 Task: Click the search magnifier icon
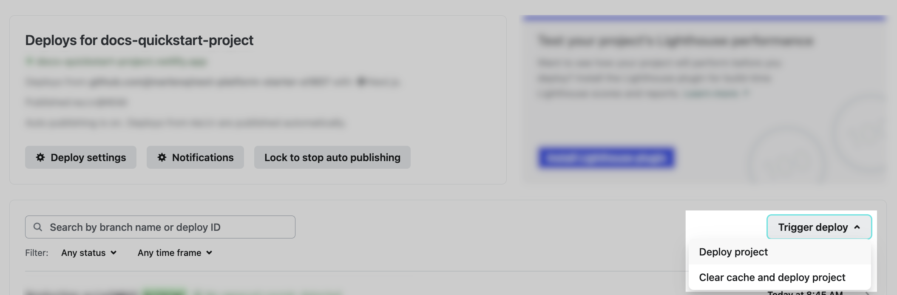pyautogui.click(x=38, y=227)
